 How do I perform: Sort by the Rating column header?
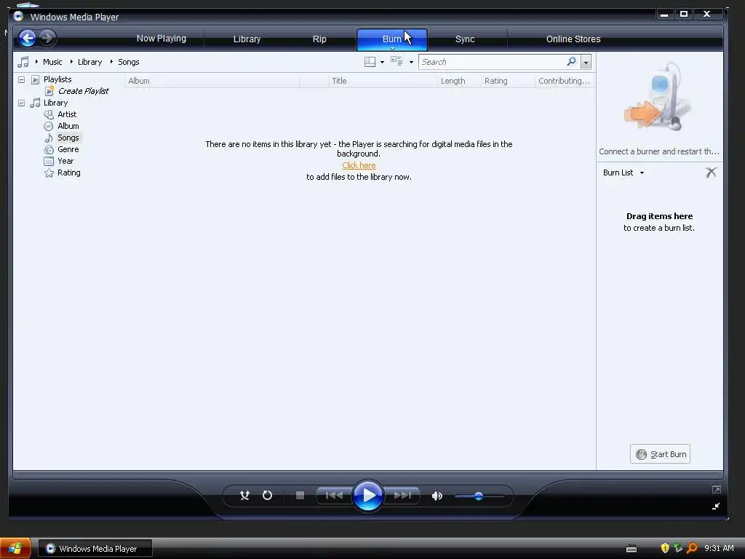(507, 81)
